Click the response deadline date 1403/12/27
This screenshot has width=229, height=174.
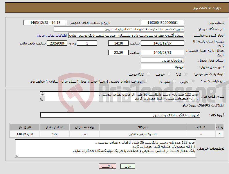coord(163,43)
